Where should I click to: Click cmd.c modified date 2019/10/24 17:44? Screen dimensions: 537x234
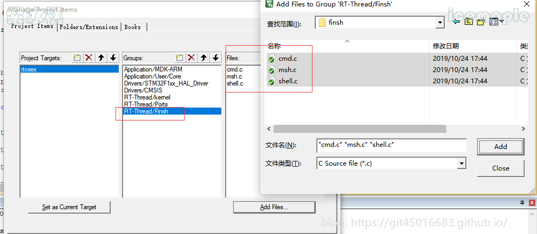click(460, 59)
